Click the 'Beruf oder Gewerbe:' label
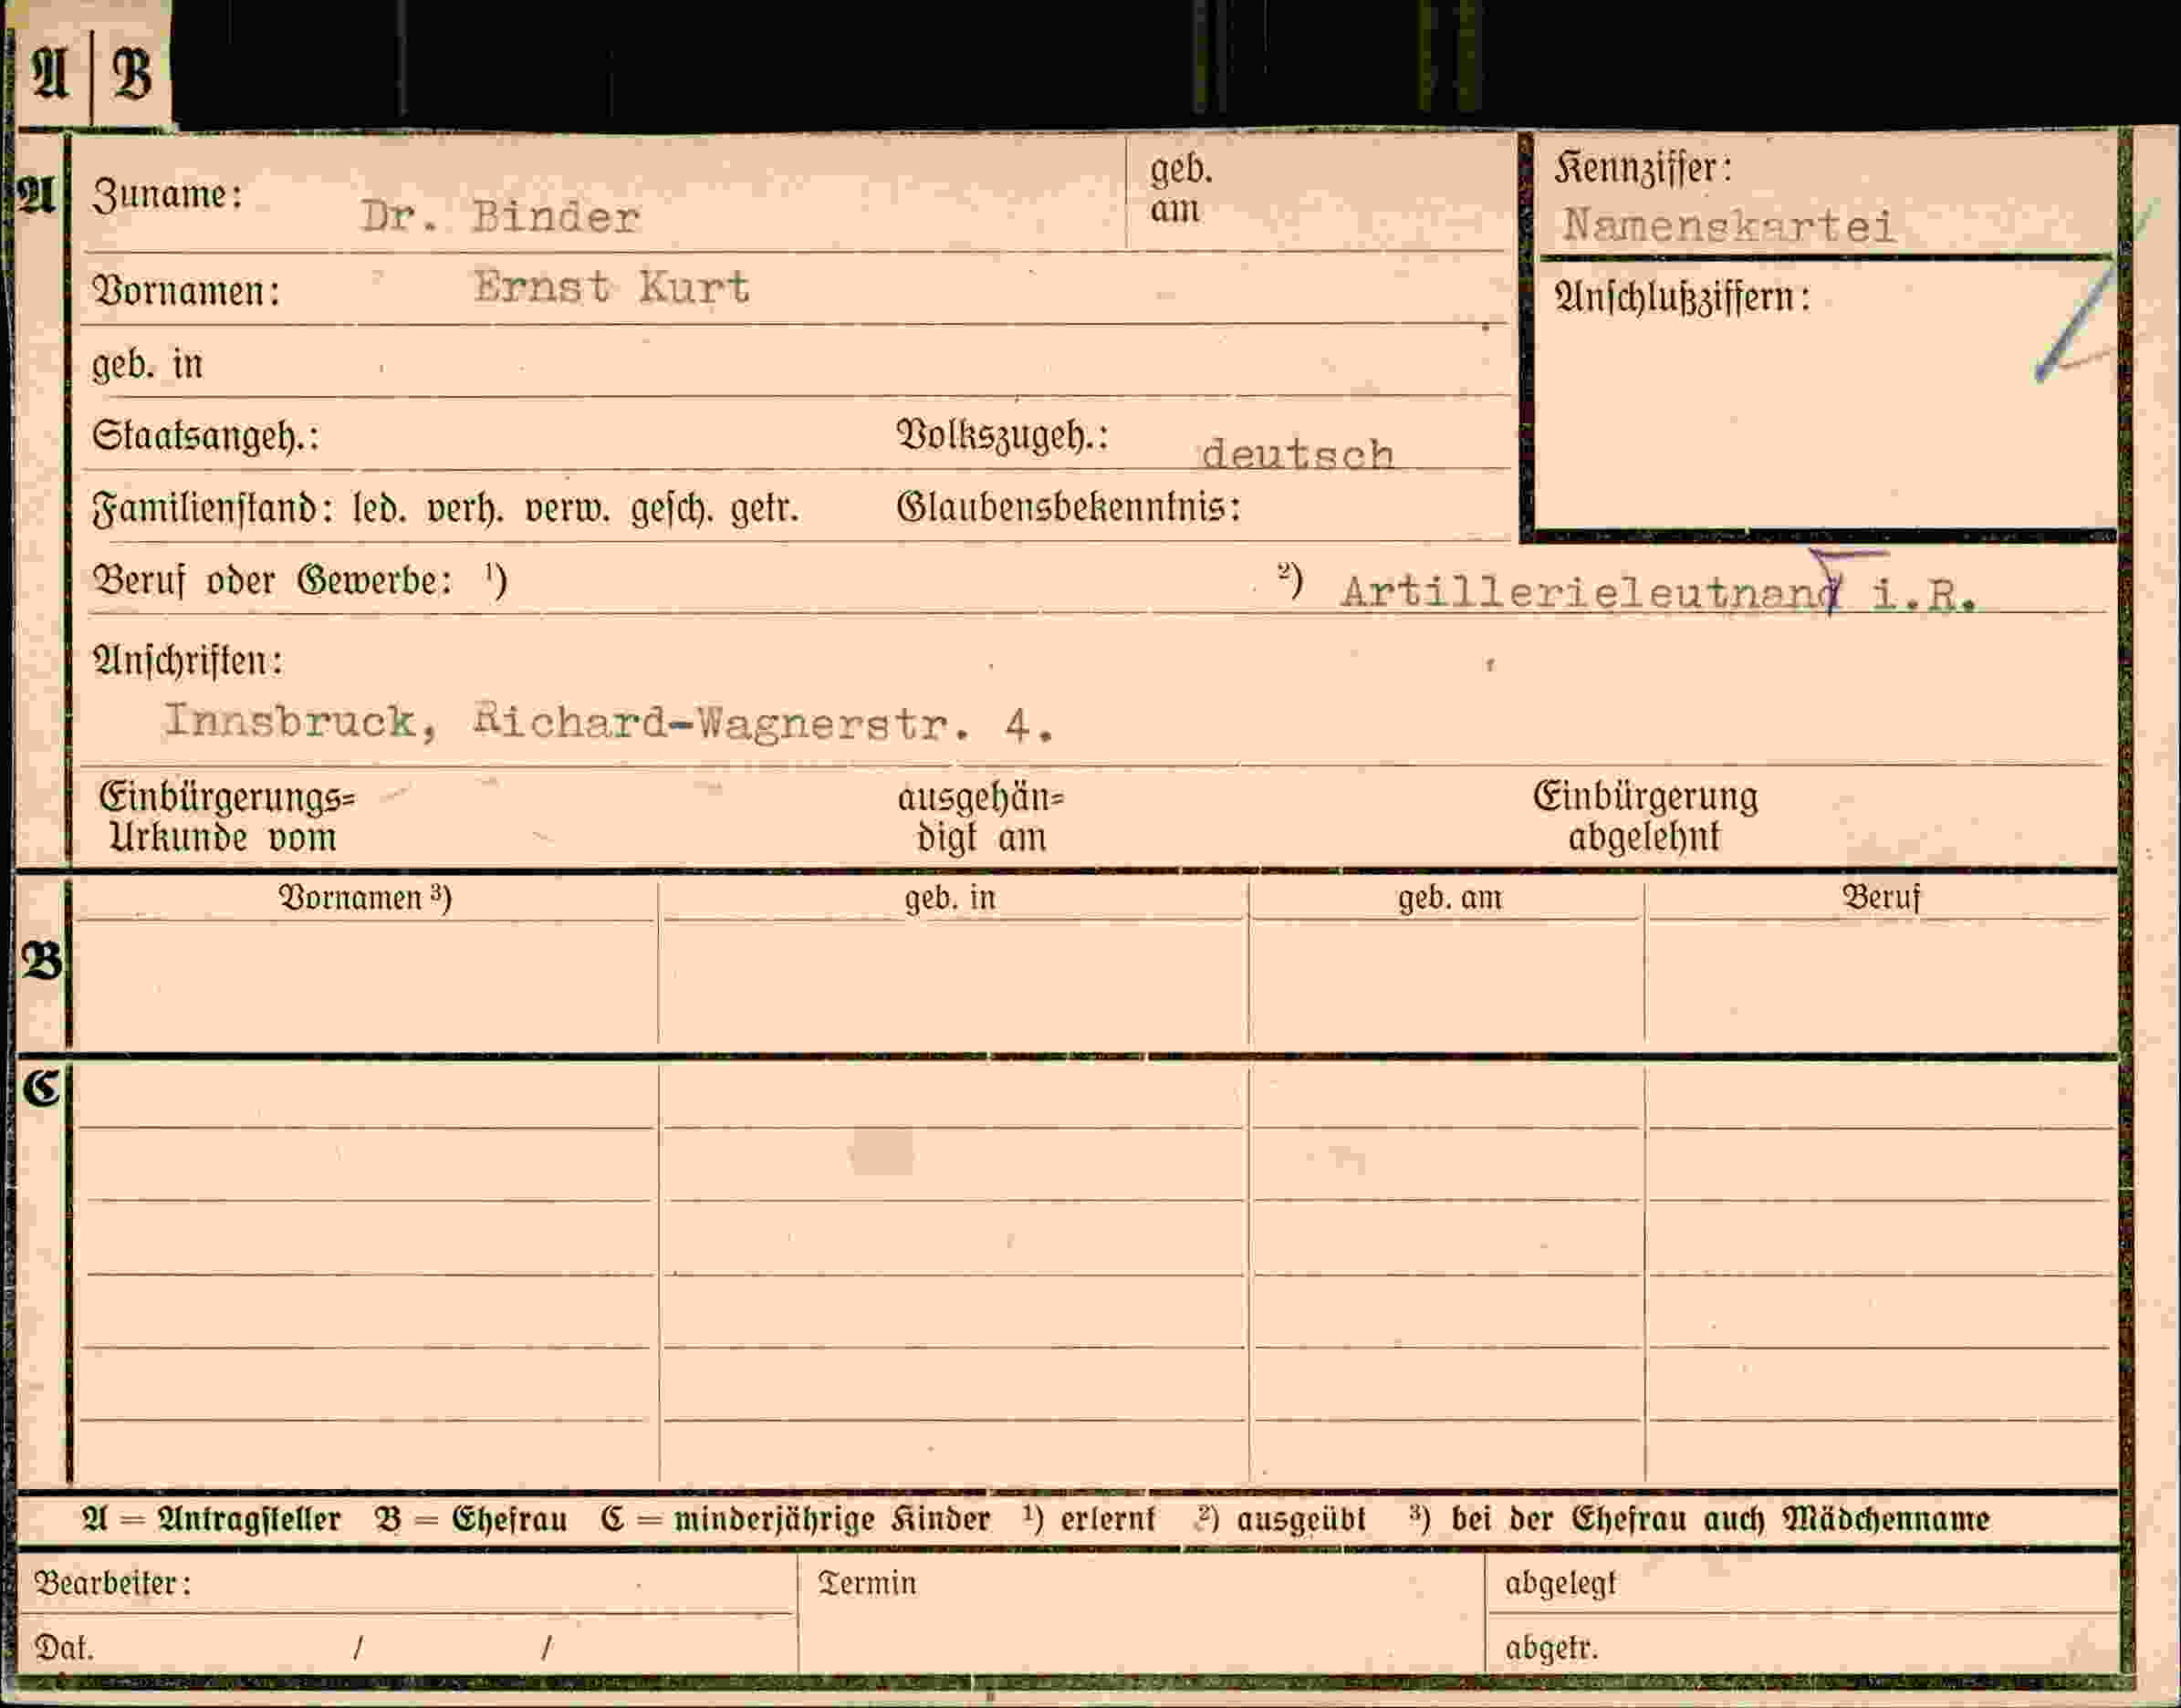 tap(272, 580)
